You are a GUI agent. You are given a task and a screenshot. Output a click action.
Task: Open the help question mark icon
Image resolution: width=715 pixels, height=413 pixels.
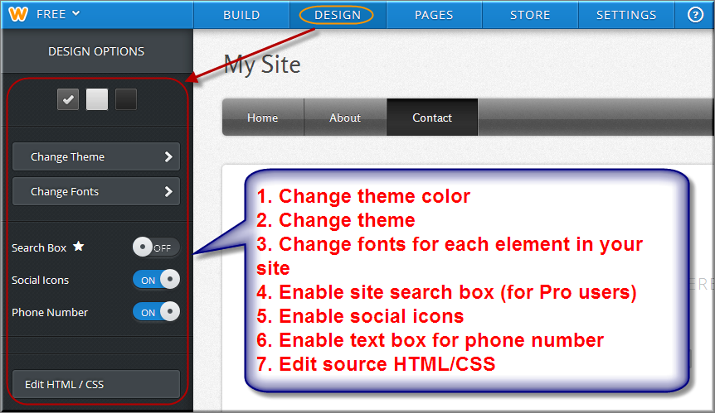click(695, 15)
